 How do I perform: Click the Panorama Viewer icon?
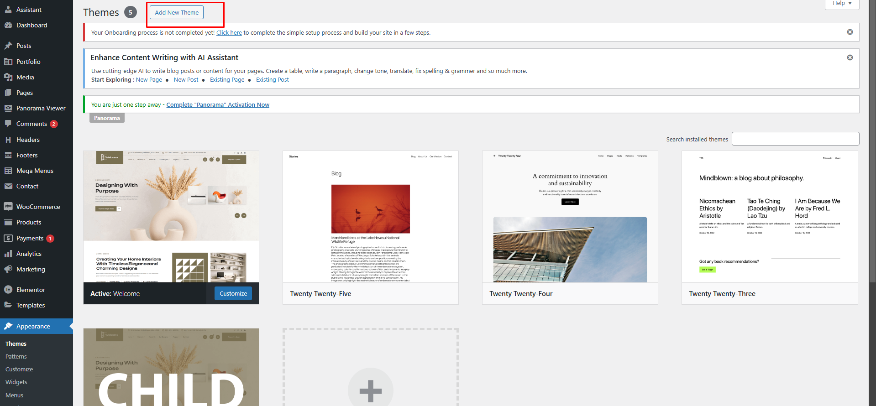pos(8,108)
